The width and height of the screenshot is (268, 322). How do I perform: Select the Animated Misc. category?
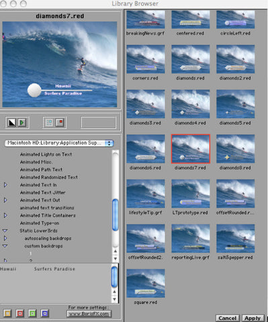[x=36, y=162]
